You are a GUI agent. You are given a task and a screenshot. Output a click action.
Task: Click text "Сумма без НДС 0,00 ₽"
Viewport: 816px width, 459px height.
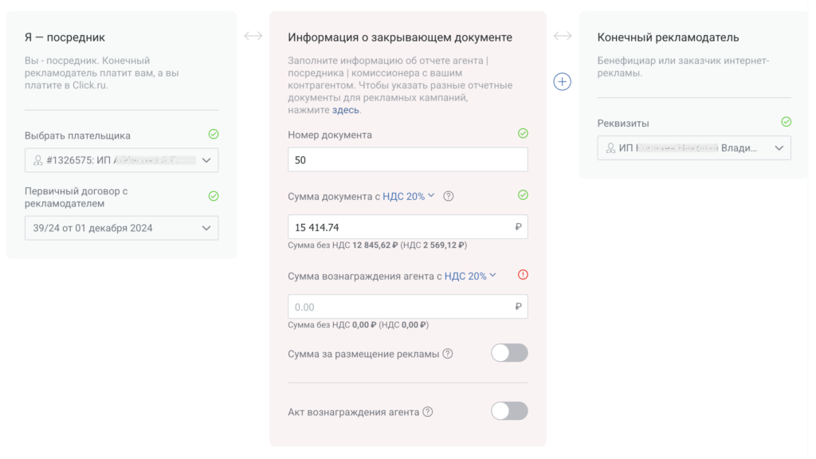332,325
